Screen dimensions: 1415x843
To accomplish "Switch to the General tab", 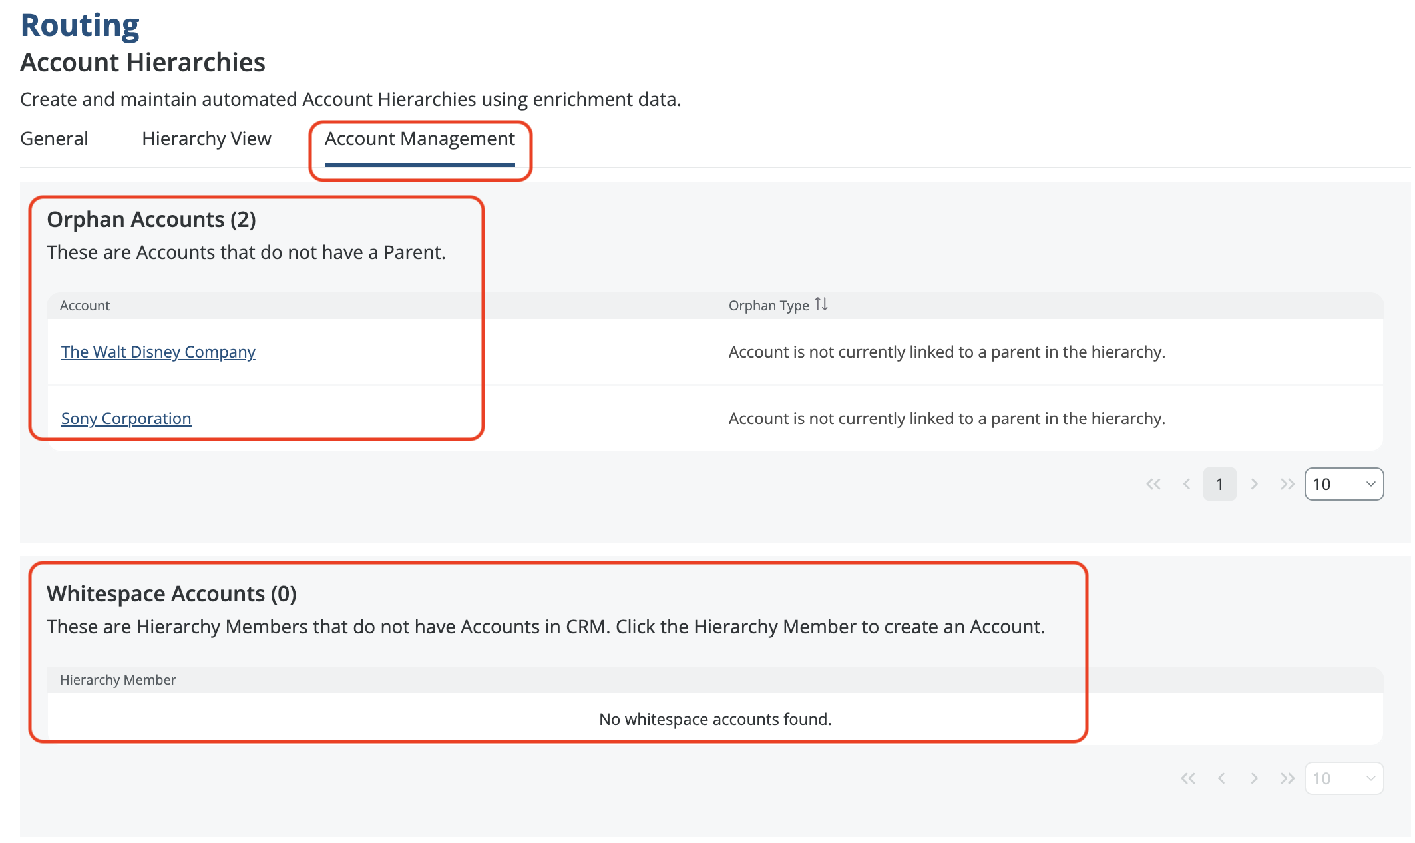I will click(54, 139).
